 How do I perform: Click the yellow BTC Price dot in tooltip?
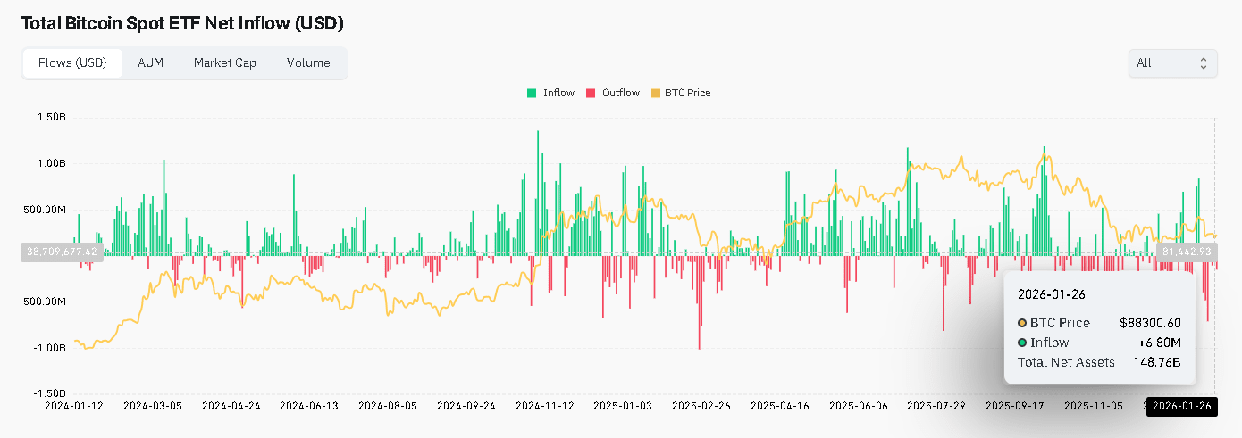[x=1022, y=323]
